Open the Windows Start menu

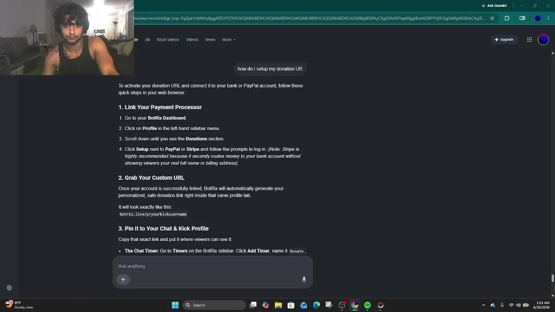pyautogui.click(x=175, y=305)
